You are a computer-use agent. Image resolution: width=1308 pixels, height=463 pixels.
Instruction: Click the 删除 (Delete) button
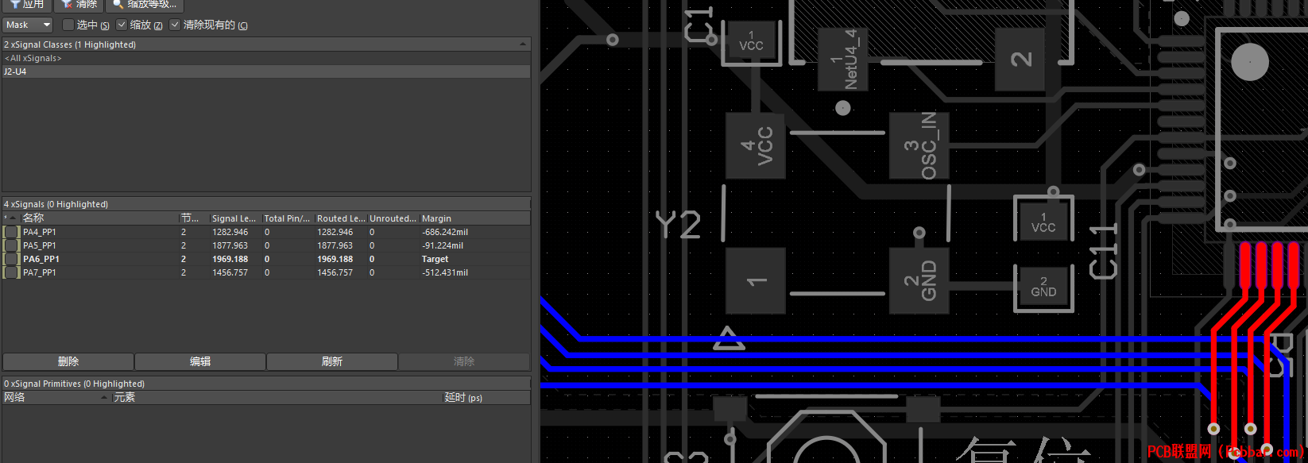(68, 361)
